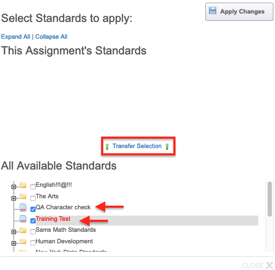Click the Sams Math Standards folder icon
The image size is (275, 270).
23,230
